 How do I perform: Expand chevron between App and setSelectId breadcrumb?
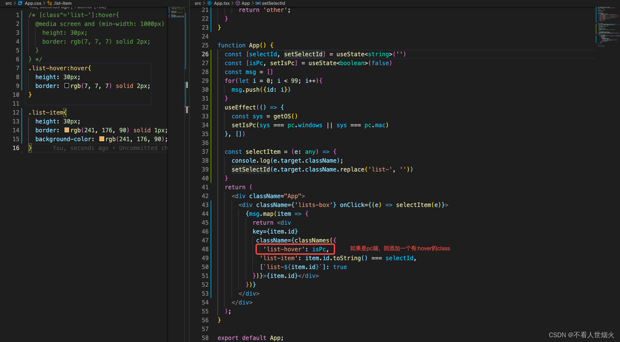[253, 3]
